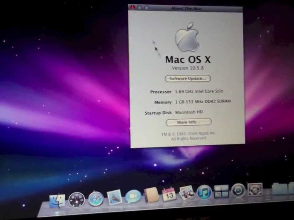Click the Startup Disk label
Screen dimensions: 294x220
click(x=158, y=113)
